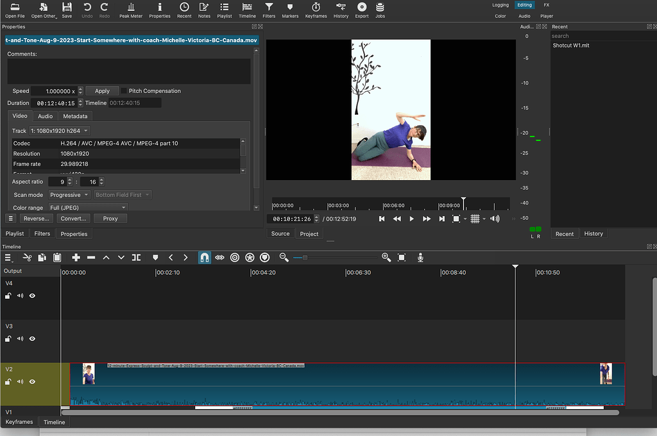Image resolution: width=657 pixels, height=436 pixels.
Task: Switch to the History tab
Action: click(593, 233)
